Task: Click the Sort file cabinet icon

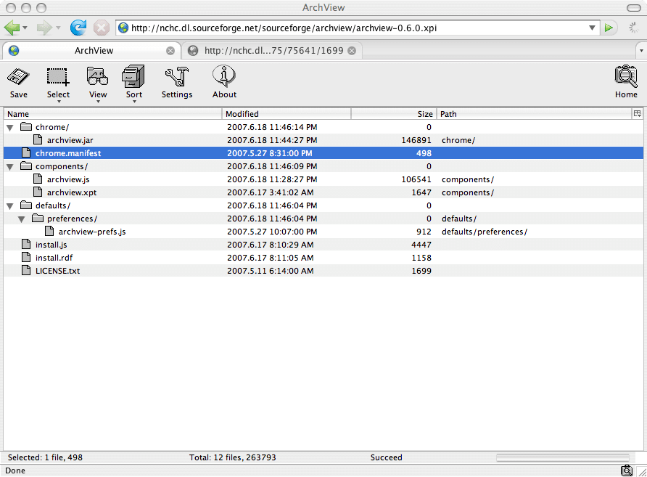Action: click(133, 76)
